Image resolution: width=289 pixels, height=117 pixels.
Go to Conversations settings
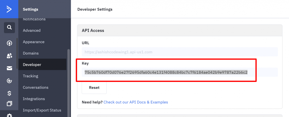(36, 87)
